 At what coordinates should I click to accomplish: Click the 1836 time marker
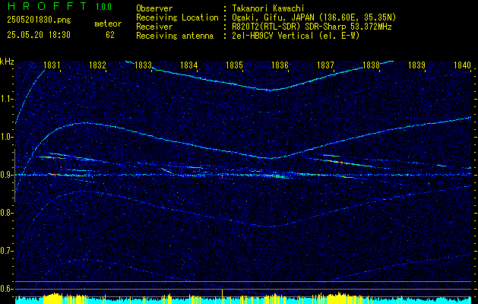(x=280, y=65)
